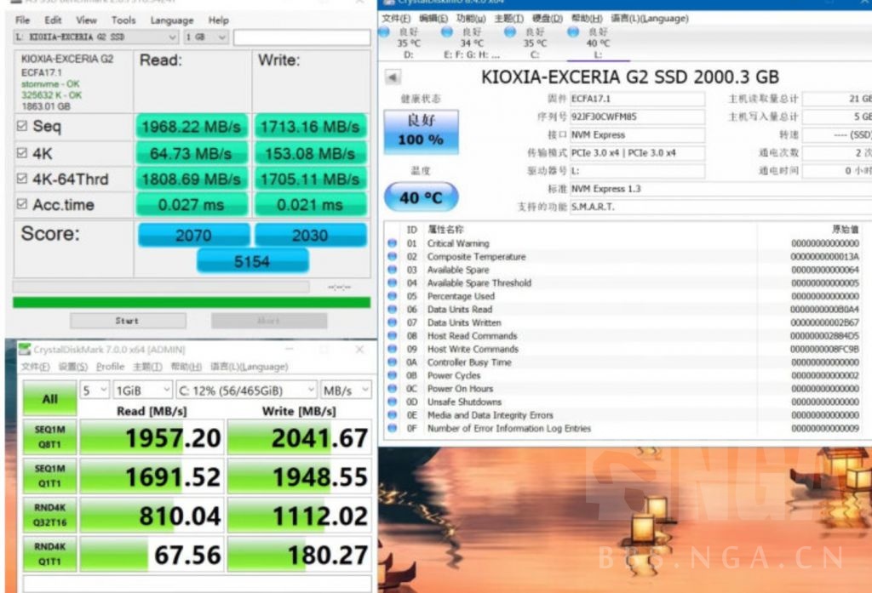This screenshot has width=872, height=593.
Task: Click the blue status dot for Composite Temperature
Action: pyautogui.click(x=392, y=257)
